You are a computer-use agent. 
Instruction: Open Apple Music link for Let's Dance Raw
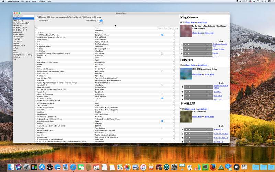tap(209, 116)
